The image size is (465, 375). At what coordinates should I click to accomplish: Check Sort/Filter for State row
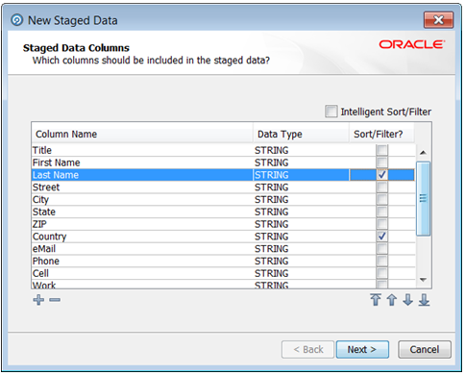coord(382,212)
